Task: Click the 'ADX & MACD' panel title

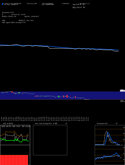Action: (8, 123)
